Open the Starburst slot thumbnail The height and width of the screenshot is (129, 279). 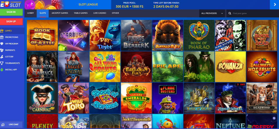click(x=73, y=35)
